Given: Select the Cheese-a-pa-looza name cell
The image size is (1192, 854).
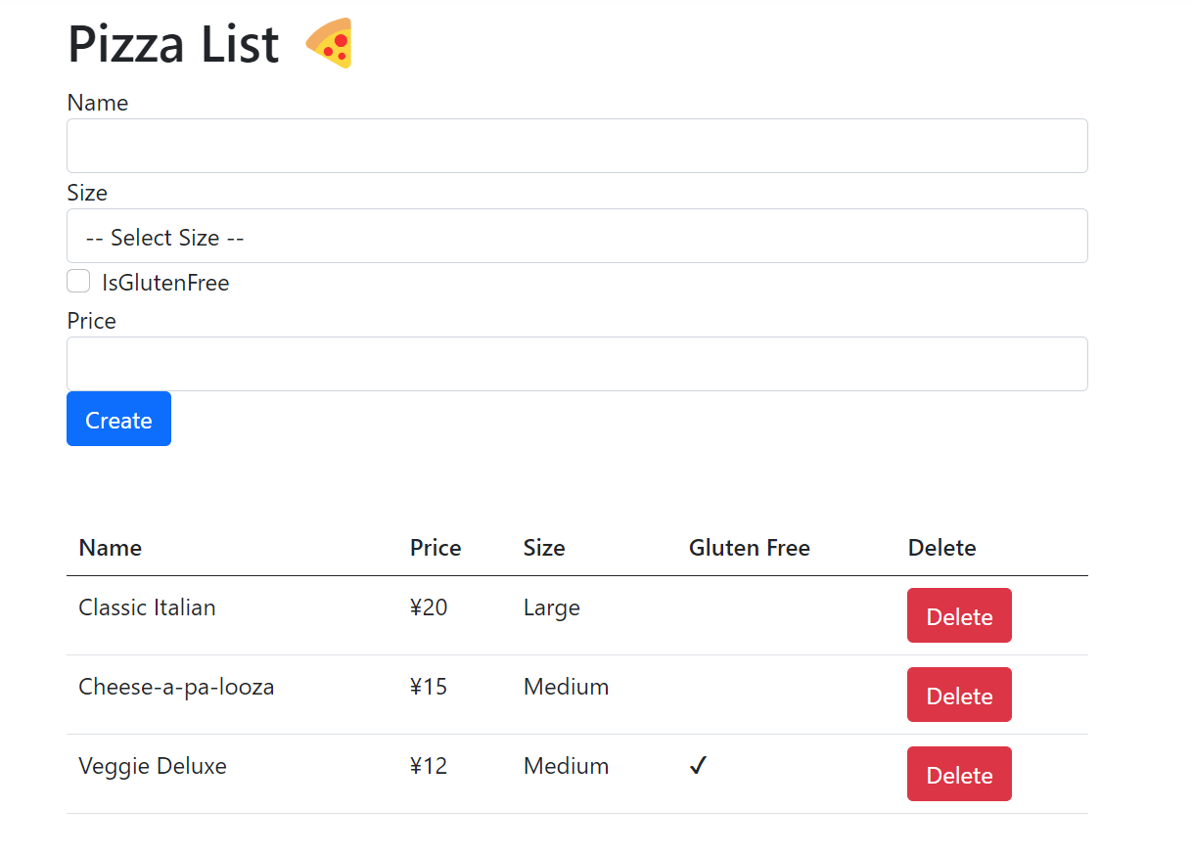Looking at the screenshot, I should click(x=176, y=687).
